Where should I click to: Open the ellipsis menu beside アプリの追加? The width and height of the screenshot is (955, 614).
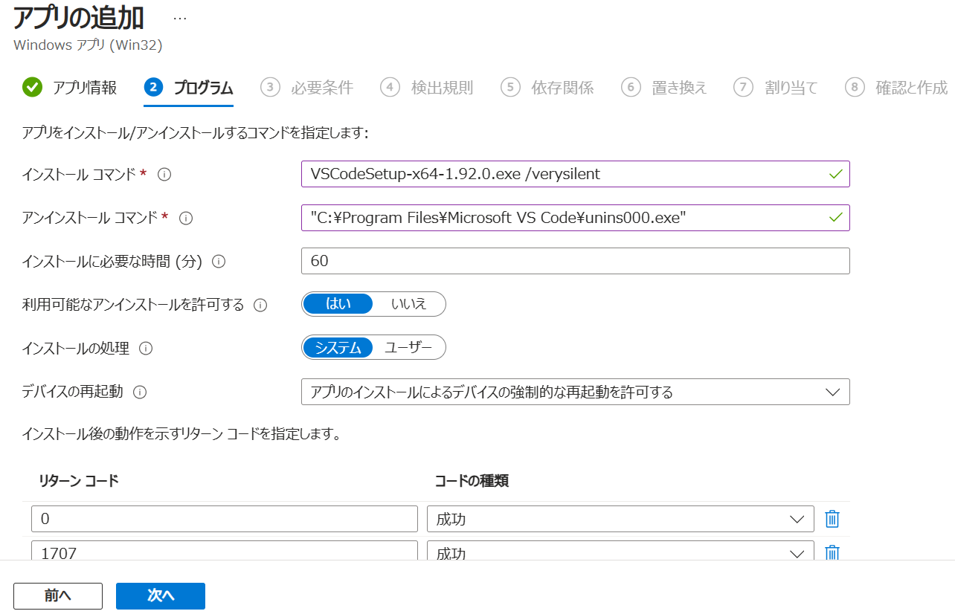click(x=179, y=18)
